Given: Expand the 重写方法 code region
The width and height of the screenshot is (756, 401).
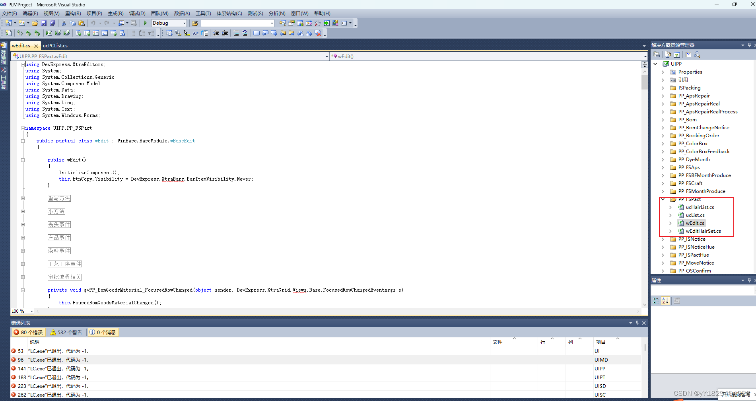Looking at the screenshot, I should 23,198.
